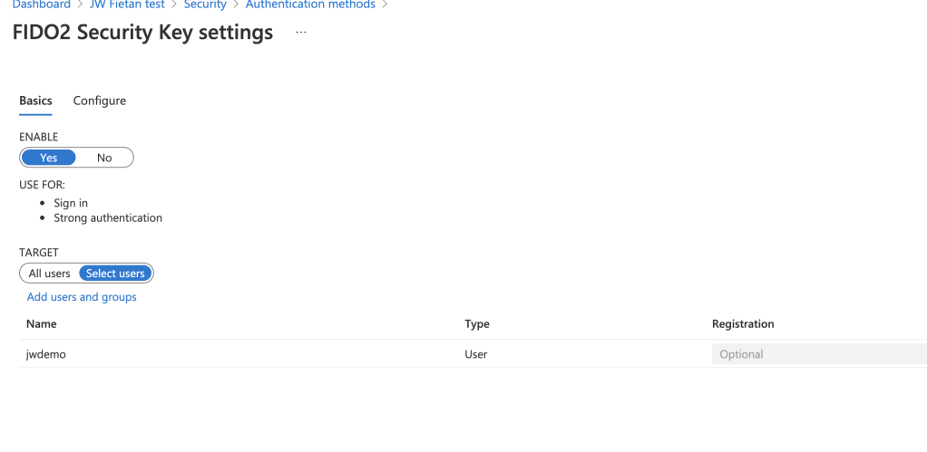The image size is (927, 452).
Task: Click the Name column header
Action: [42, 323]
